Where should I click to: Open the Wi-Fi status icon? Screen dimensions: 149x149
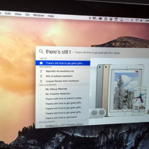coord(137,20)
